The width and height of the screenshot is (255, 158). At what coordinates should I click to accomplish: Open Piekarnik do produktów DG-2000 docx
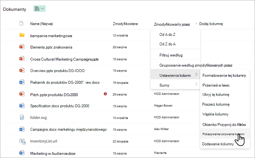coord(65,82)
